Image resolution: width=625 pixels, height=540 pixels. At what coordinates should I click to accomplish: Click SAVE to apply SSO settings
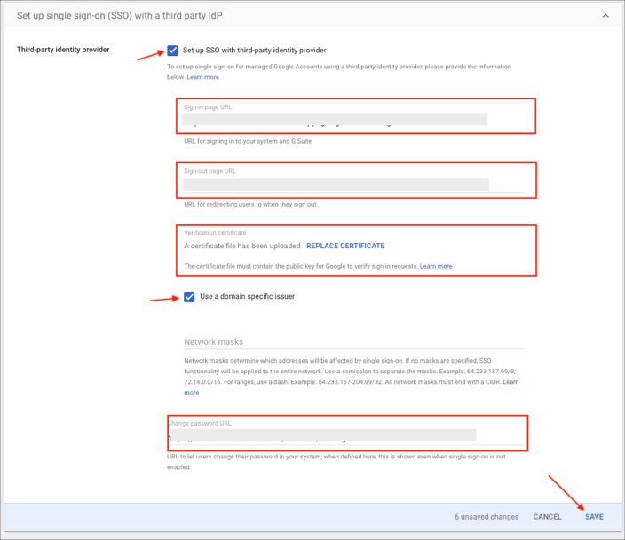pos(594,517)
